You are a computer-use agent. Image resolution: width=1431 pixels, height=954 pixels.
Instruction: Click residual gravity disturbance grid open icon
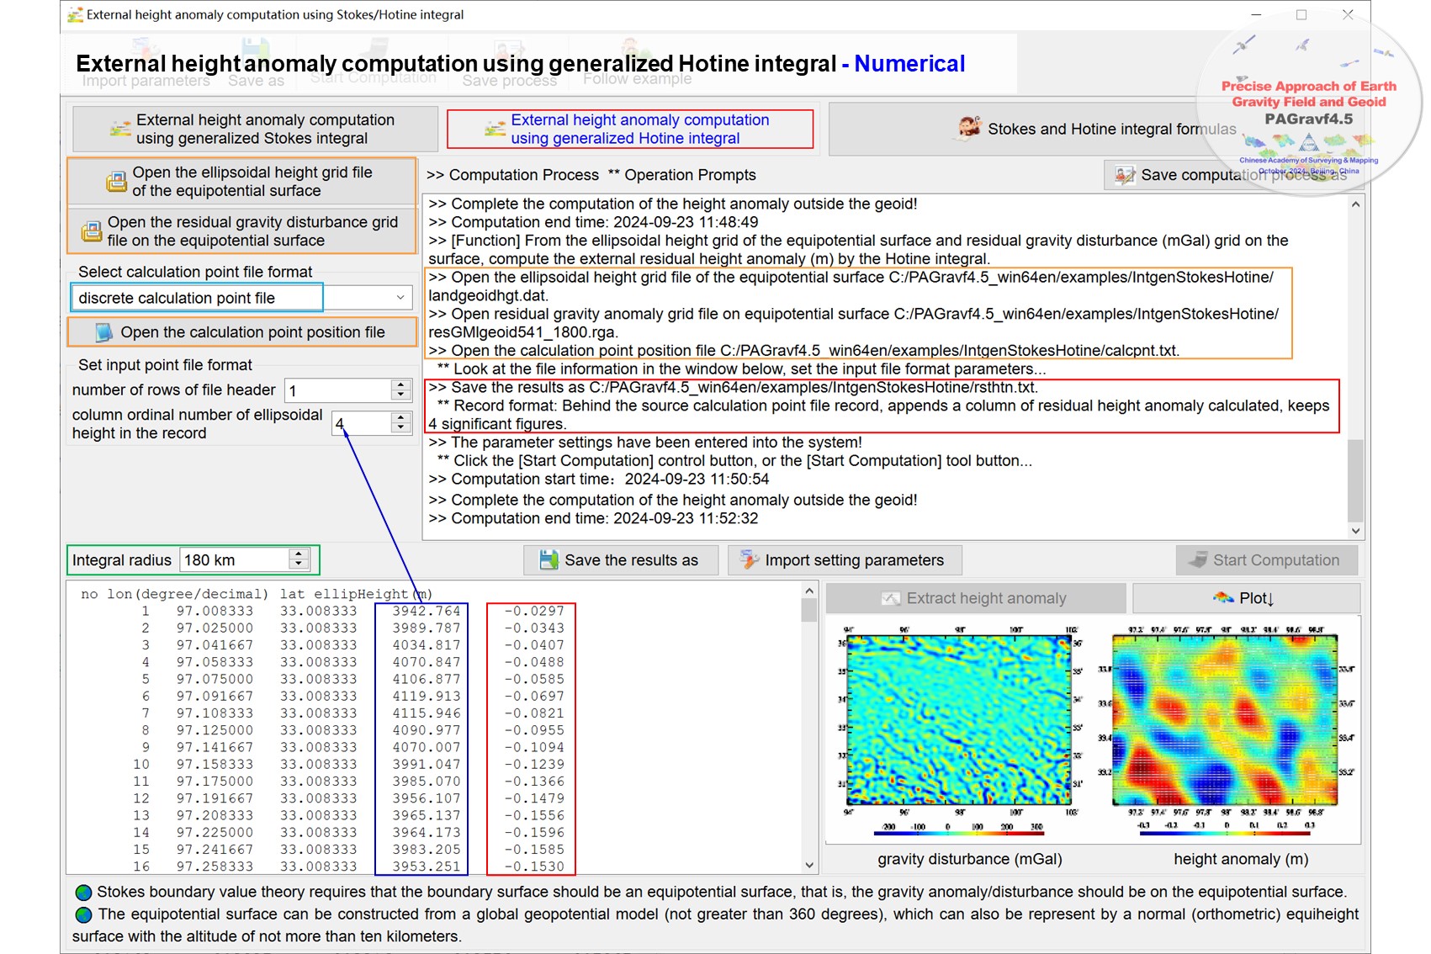pos(91,231)
